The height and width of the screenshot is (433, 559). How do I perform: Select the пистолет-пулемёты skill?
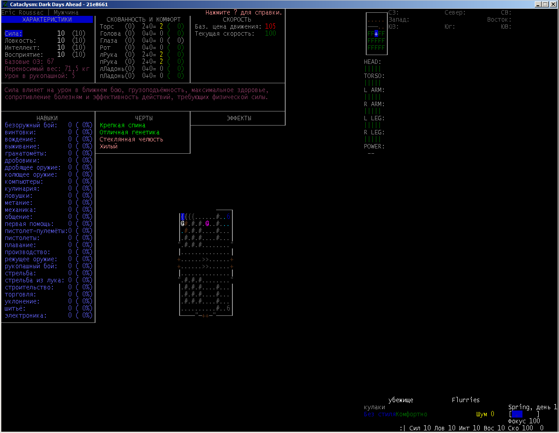[x=48, y=231]
